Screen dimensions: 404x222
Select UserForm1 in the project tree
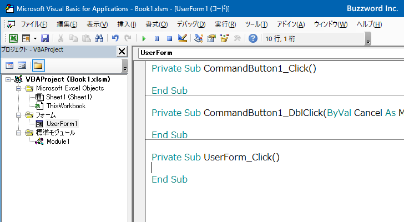point(62,124)
